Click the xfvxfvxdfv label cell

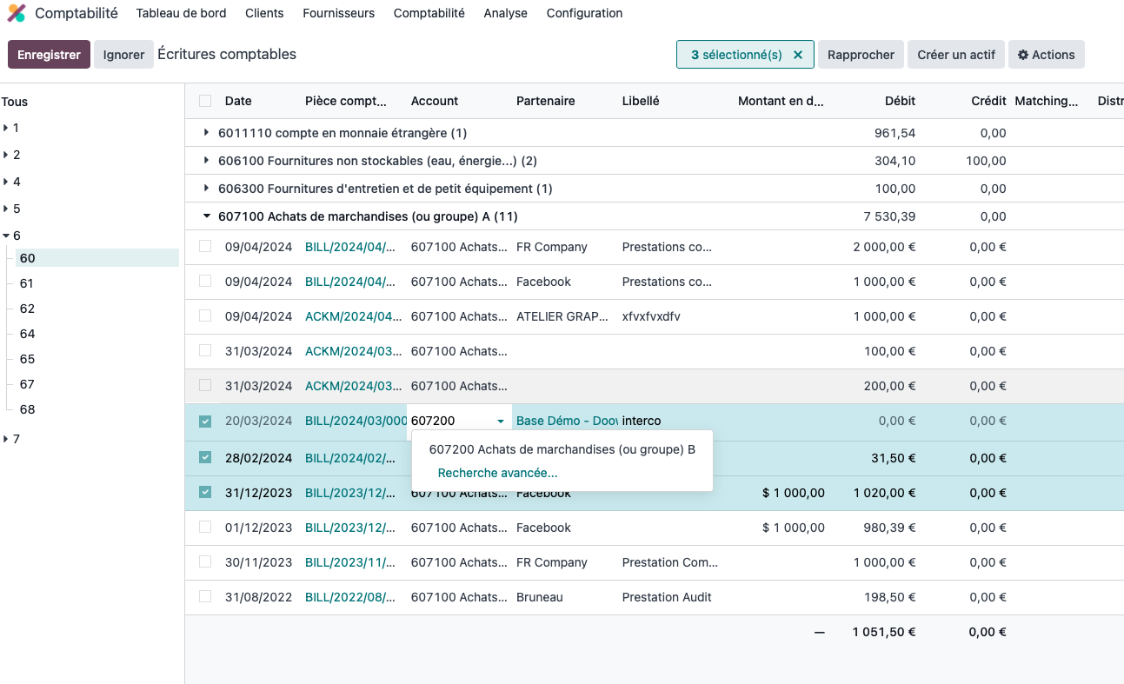point(651,316)
